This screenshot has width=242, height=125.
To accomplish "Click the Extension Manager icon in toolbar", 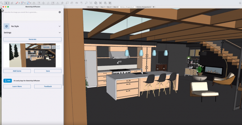I will click(110, 3).
